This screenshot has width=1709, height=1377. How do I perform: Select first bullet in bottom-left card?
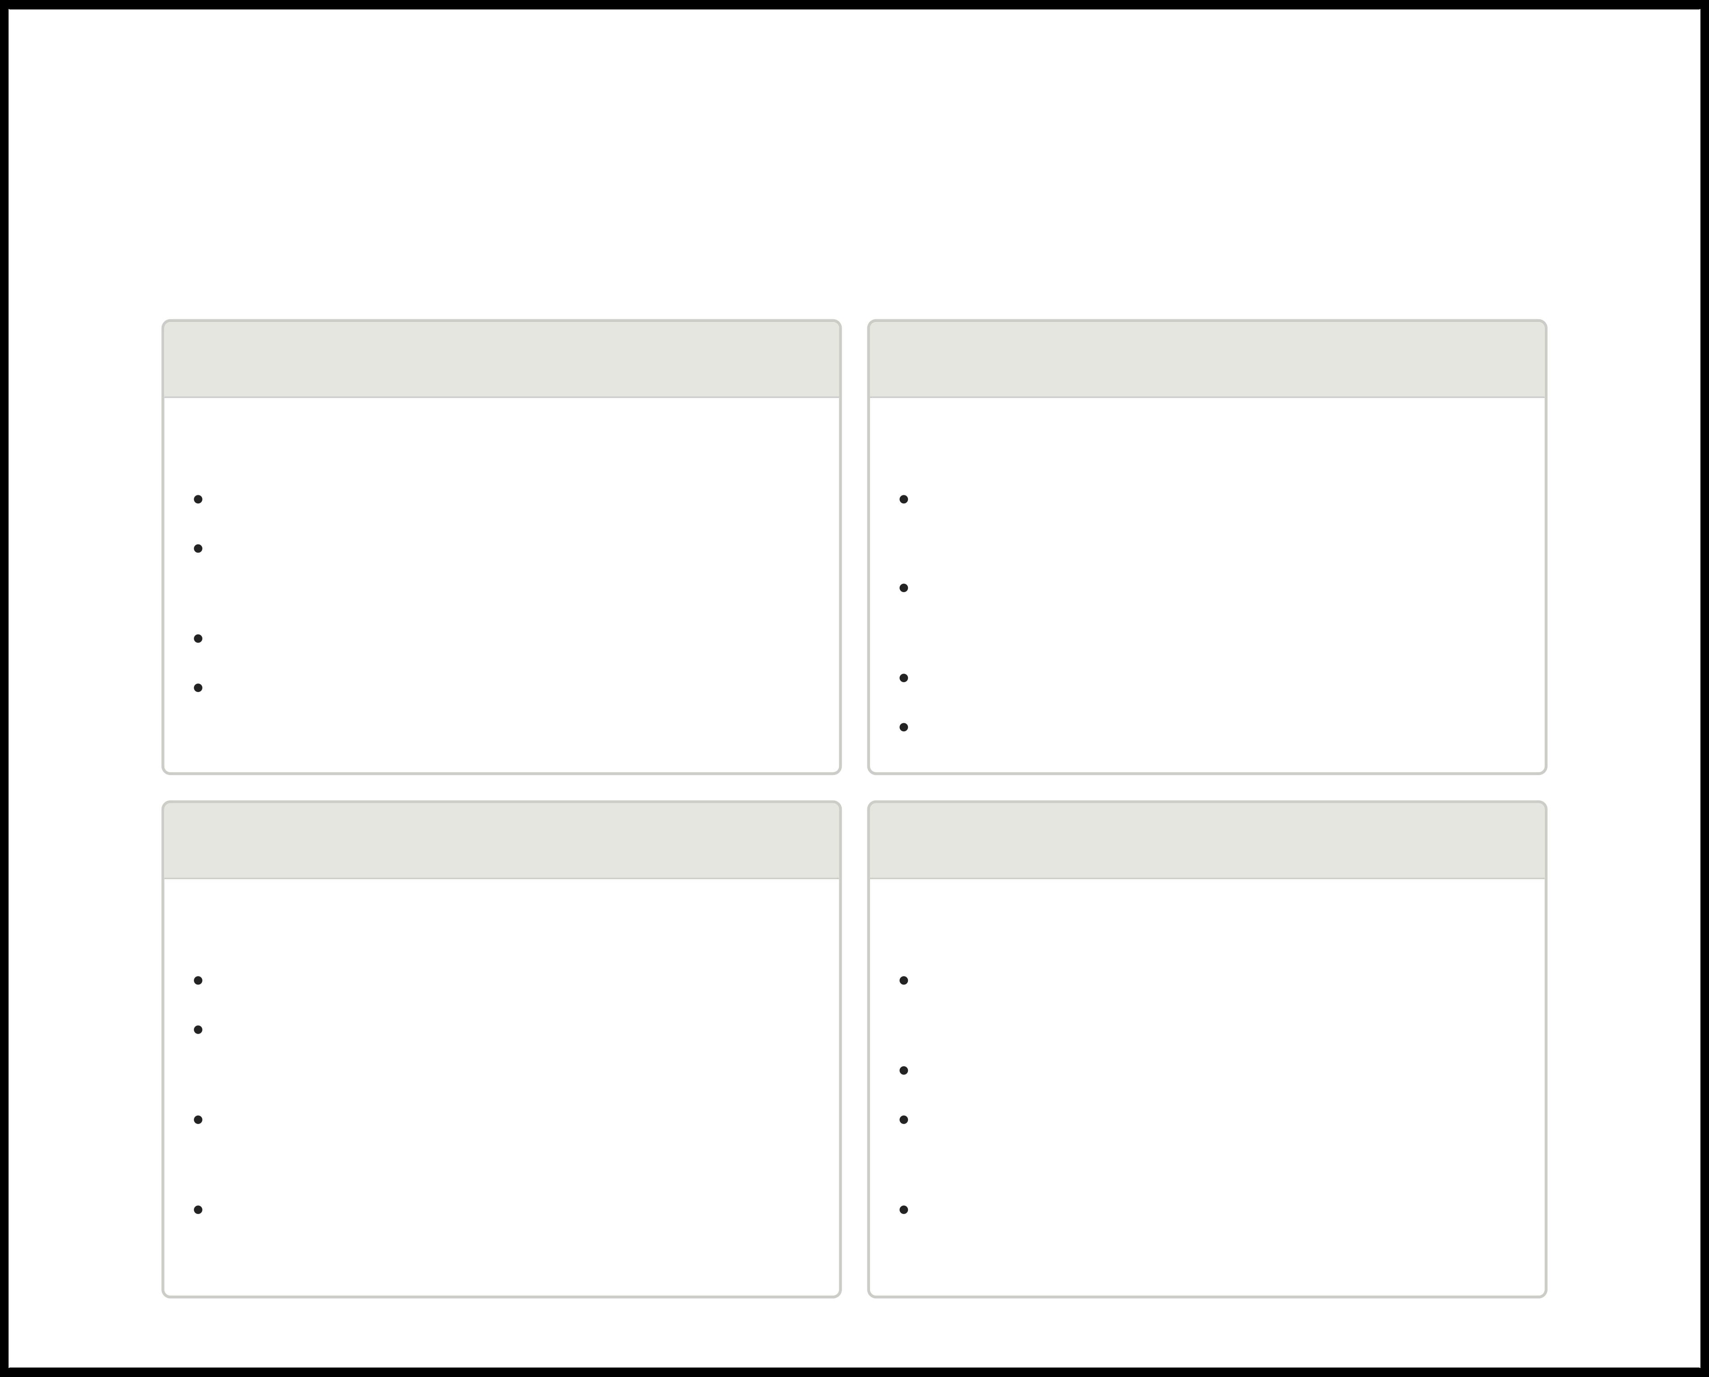(198, 980)
